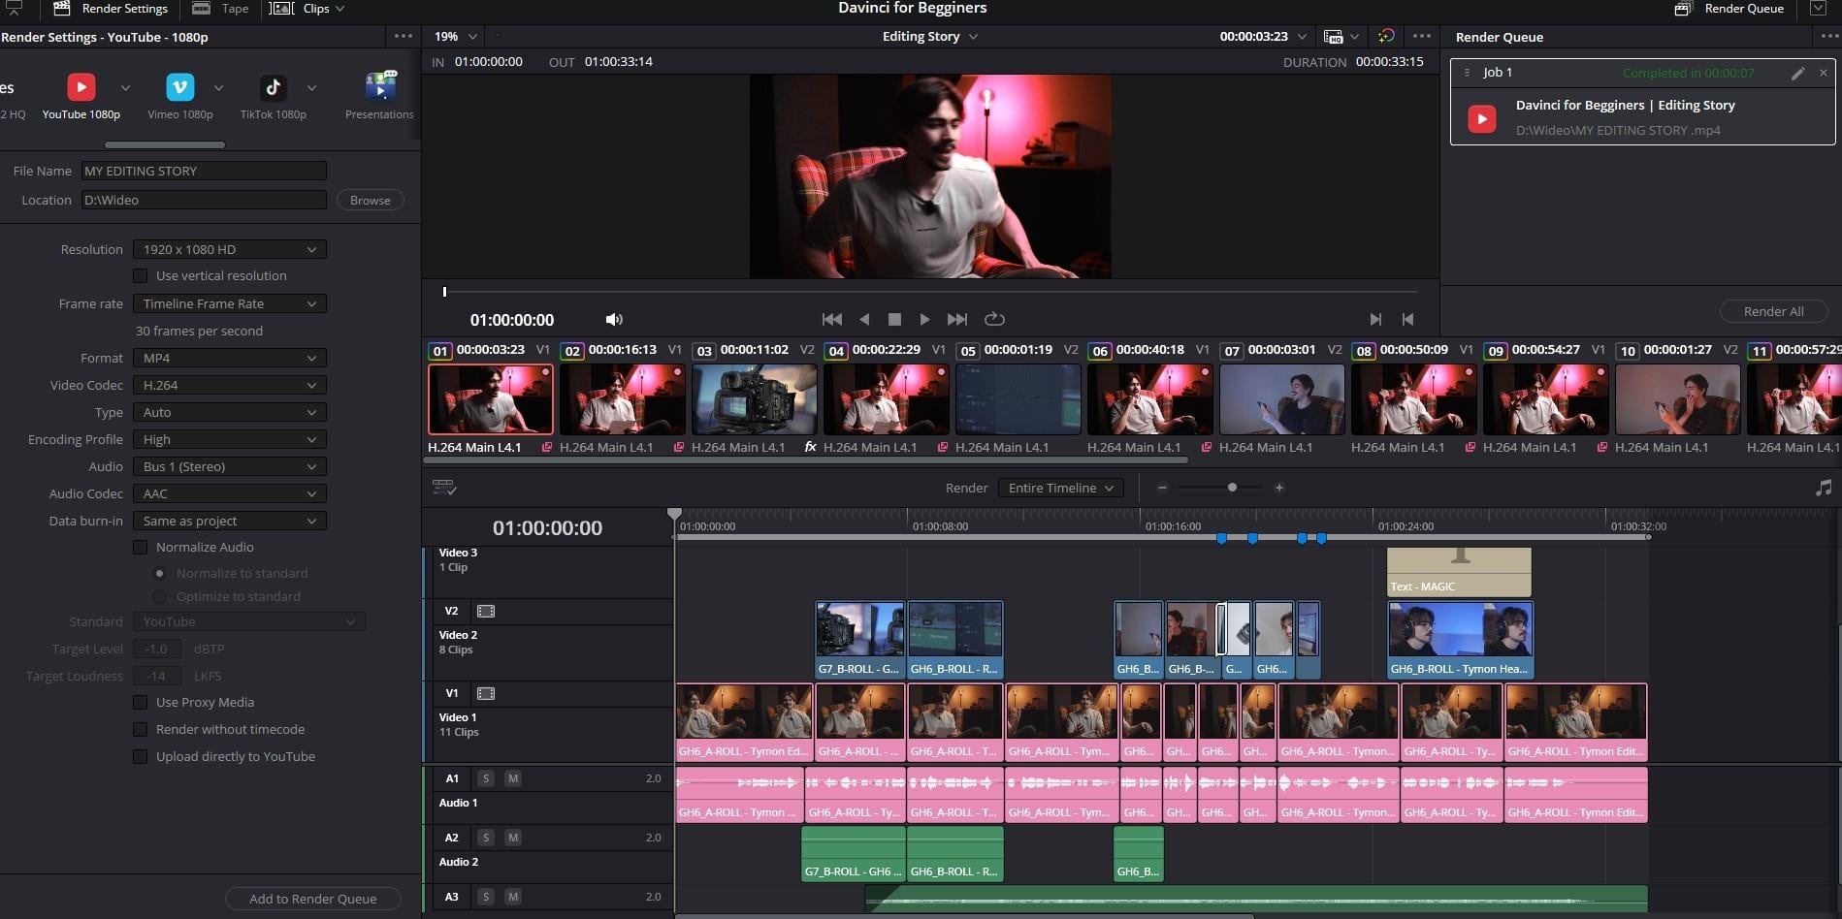Edit Job 1 with pencil icon
Screen dimensions: 1842x919
(1797, 73)
